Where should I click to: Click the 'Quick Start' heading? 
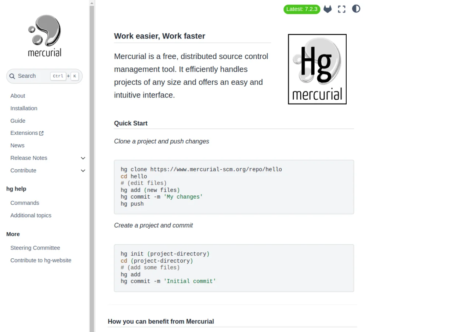(131, 123)
